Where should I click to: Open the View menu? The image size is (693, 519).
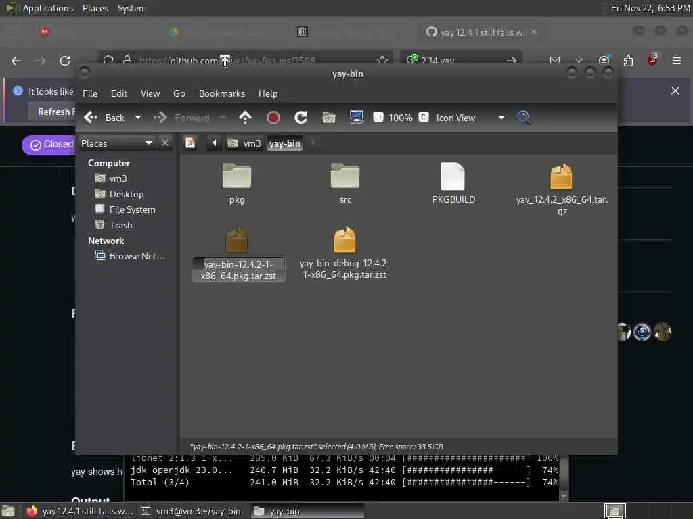pyautogui.click(x=150, y=93)
